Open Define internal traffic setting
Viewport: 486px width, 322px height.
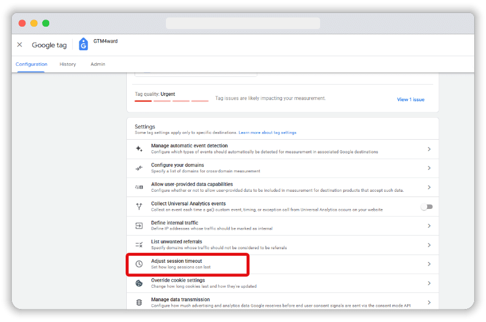283,226
